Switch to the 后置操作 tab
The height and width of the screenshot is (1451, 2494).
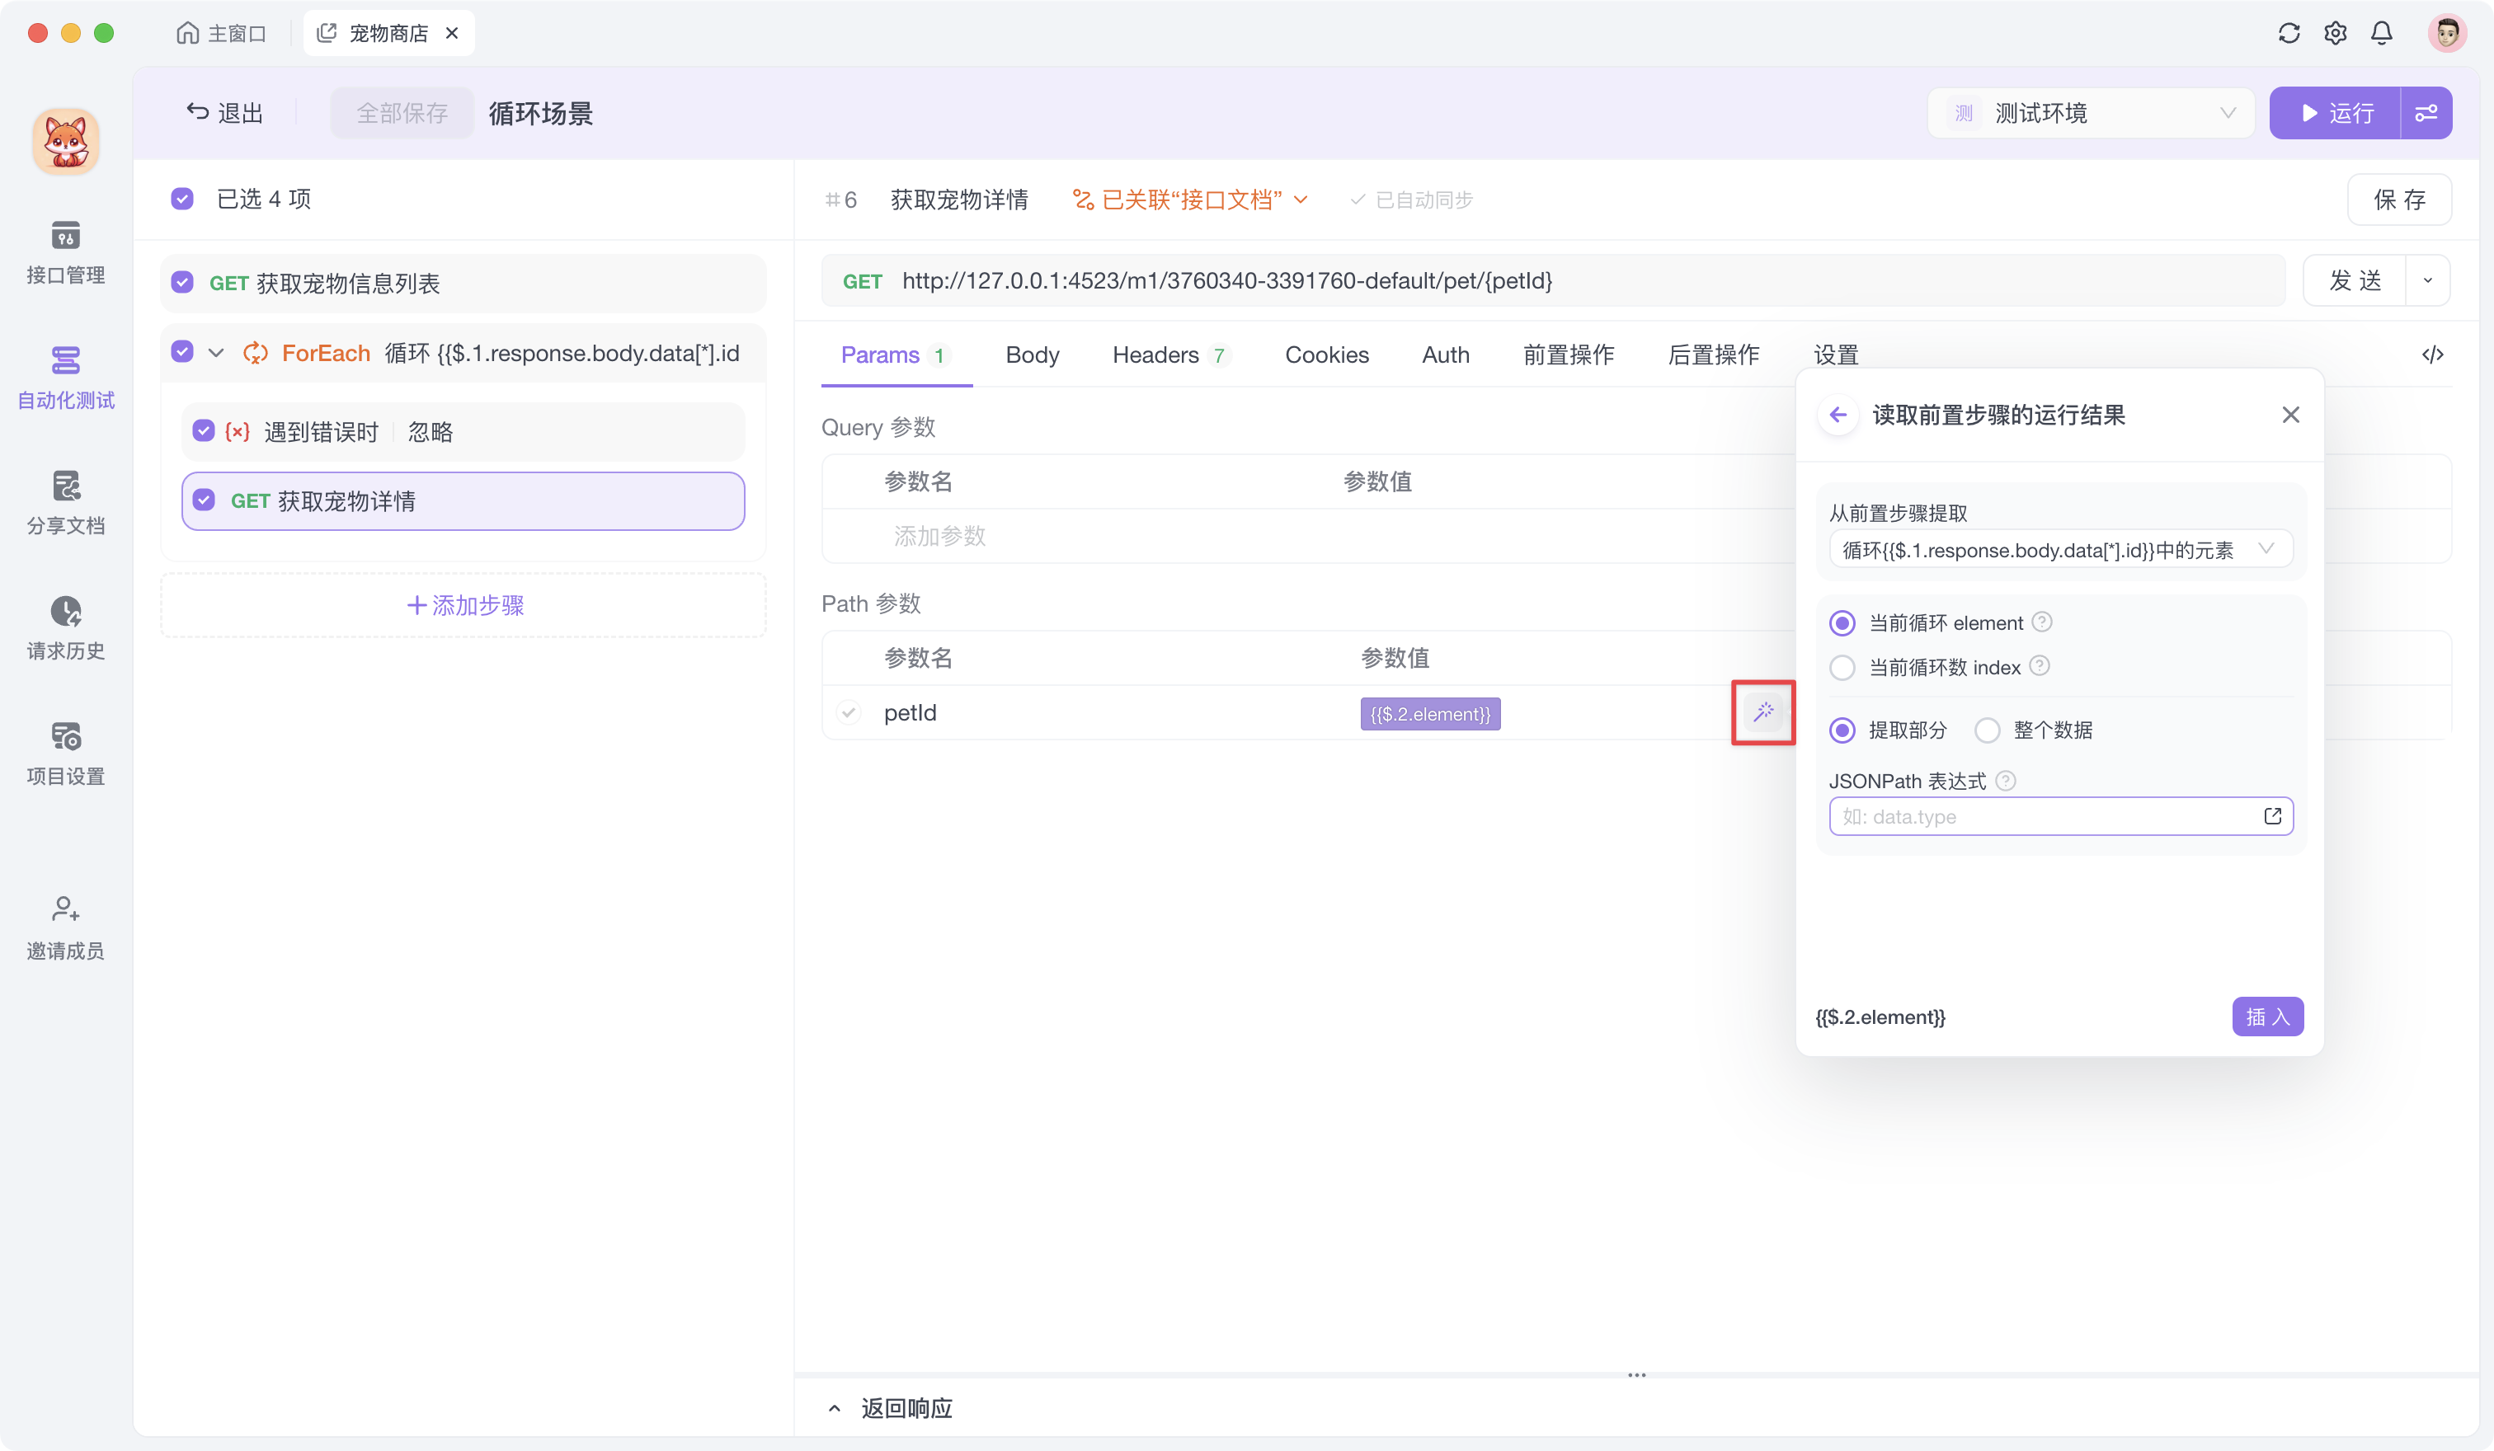(x=1712, y=355)
